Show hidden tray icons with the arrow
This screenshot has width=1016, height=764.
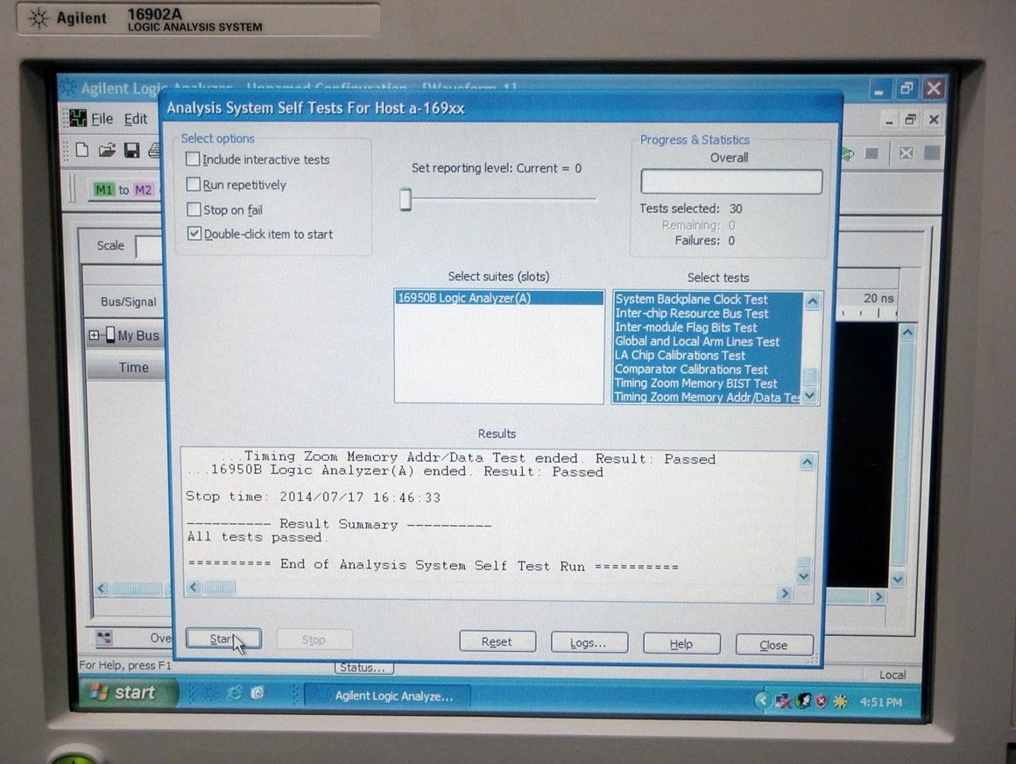tap(763, 701)
